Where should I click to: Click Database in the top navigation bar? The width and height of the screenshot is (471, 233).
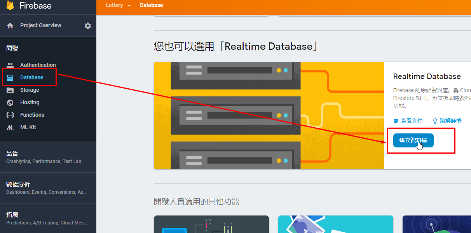[151, 5]
